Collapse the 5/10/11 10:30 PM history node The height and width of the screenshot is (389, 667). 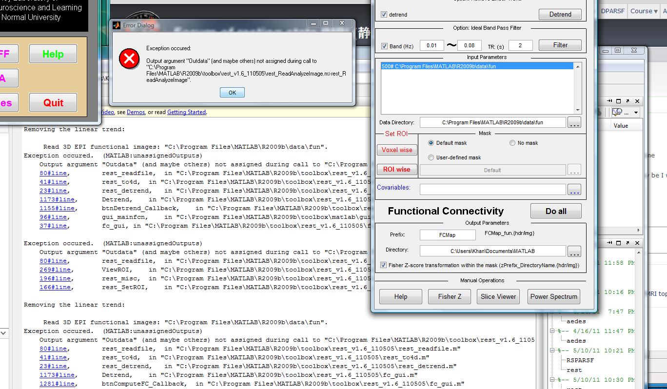(x=553, y=380)
